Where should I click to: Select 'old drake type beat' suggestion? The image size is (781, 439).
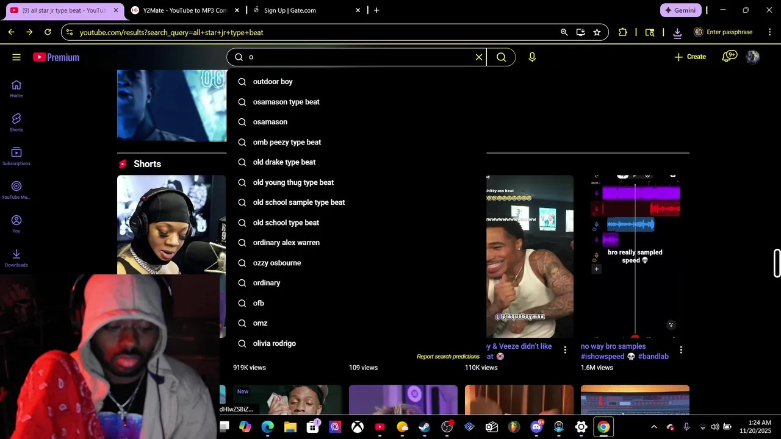click(356, 162)
